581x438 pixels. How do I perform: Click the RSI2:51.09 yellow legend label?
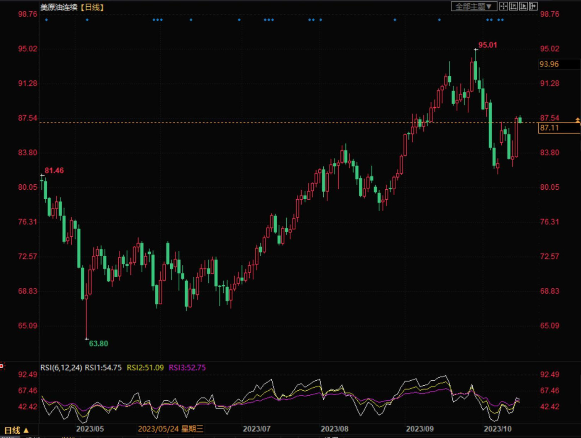(145, 367)
